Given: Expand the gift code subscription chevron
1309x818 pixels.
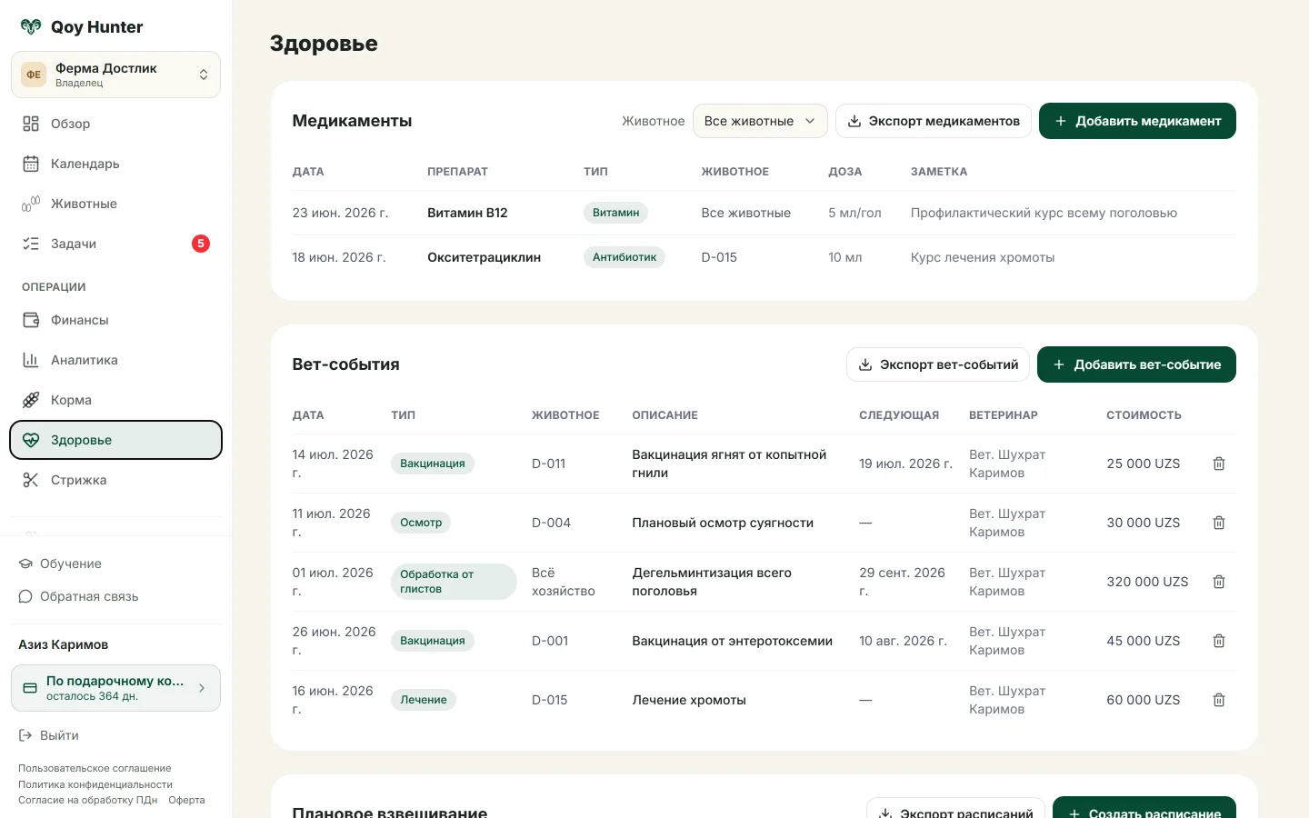Looking at the screenshot, I should click(202, 688).
